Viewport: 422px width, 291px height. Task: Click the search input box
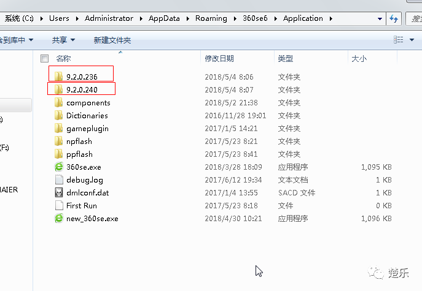415,18
